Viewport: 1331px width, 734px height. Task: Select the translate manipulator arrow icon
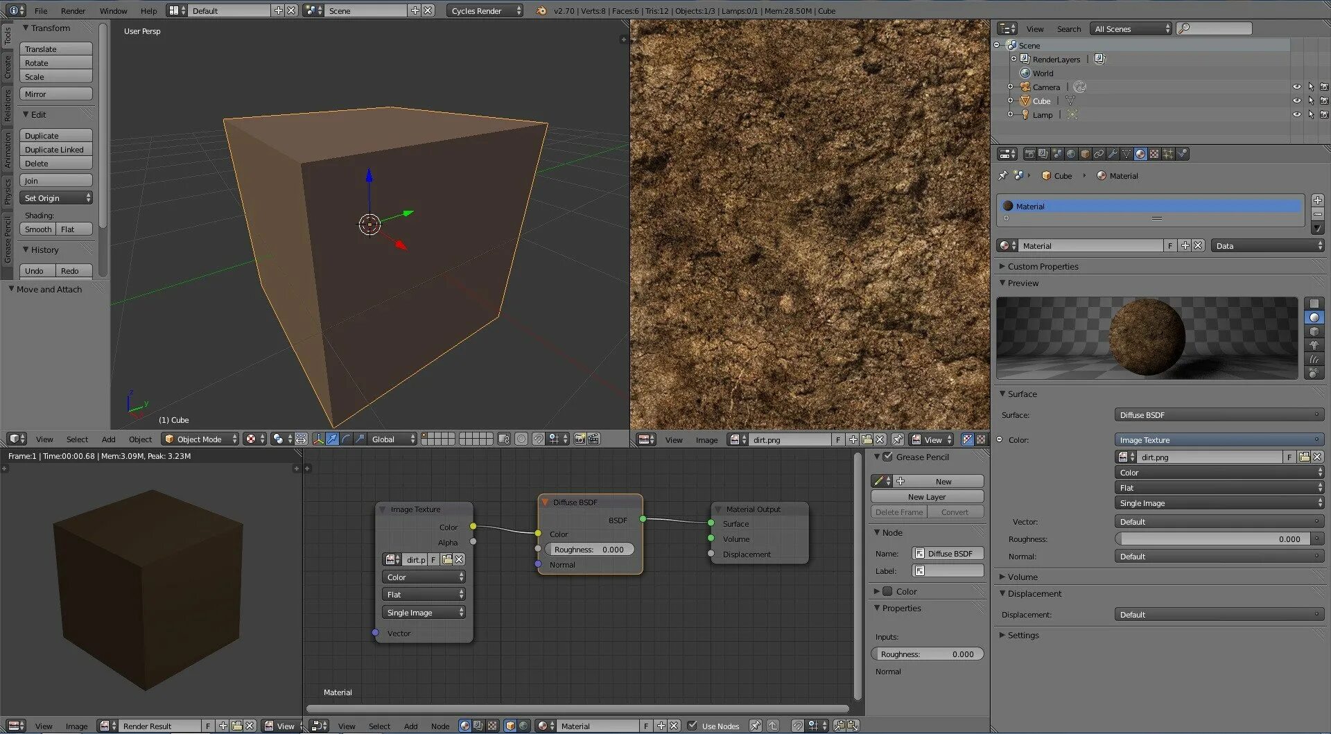coord(332,439)
